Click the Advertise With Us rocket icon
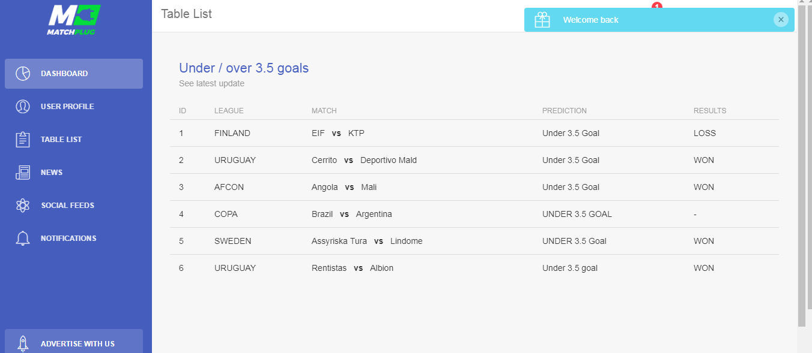Image resolution: width=812 pixels, height=353 pixels. point(23,343)
